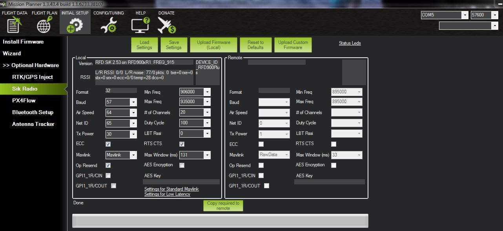Toggle Local ECC checkbox
The width and height of the screenshot is (503, 231).
tap(108, 144)
